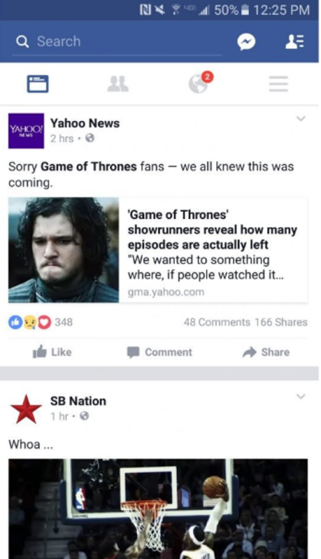This screenshot has width=321, height=559.
Task: Open the showrunners reveal episodes article headline
Action: [x=212, y=230]
